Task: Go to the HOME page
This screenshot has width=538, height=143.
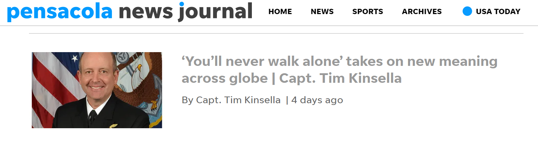Action: coord(280,12)
